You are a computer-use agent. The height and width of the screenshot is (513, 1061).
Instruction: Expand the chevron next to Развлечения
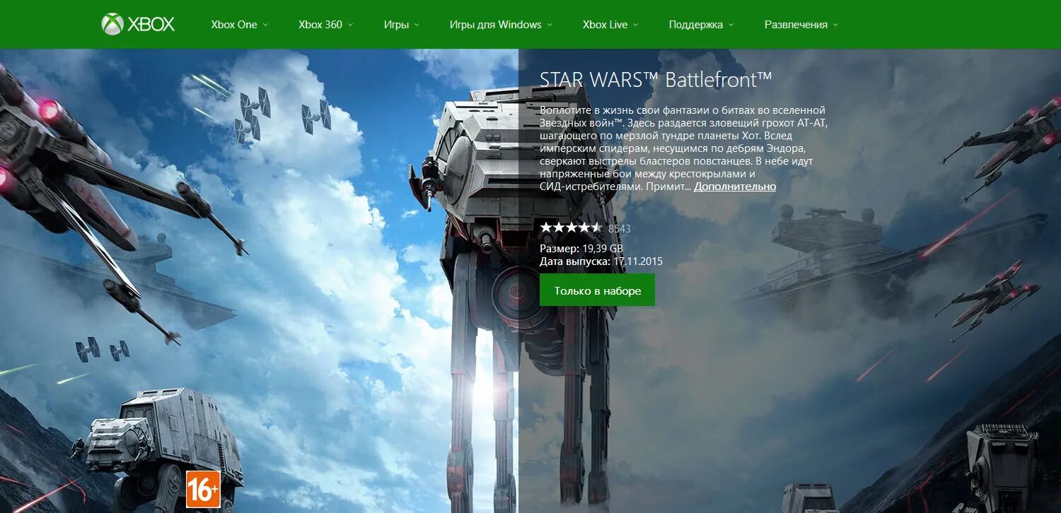[x=835, y=25]
